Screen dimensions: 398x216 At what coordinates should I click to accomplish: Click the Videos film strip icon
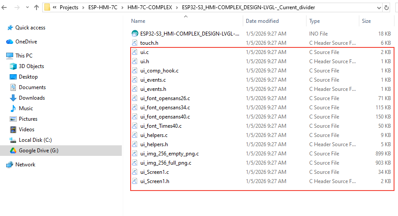pos(13,130)
